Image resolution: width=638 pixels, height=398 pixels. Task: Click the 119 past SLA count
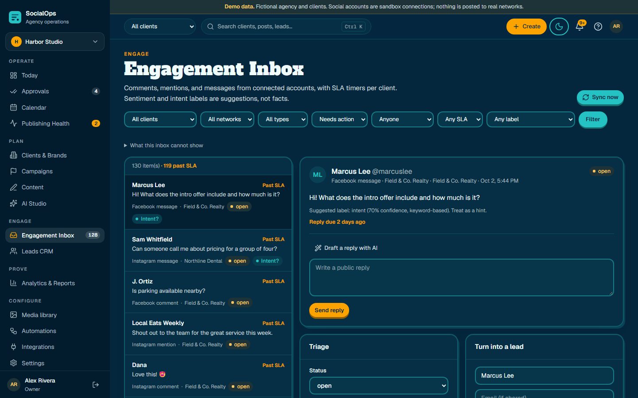tap(180, 166)
